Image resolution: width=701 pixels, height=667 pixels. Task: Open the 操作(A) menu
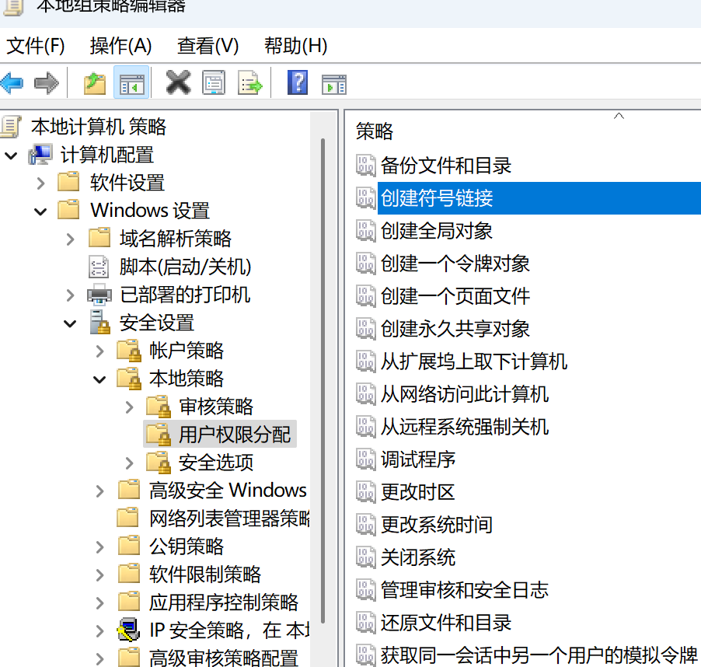[120, 46]
